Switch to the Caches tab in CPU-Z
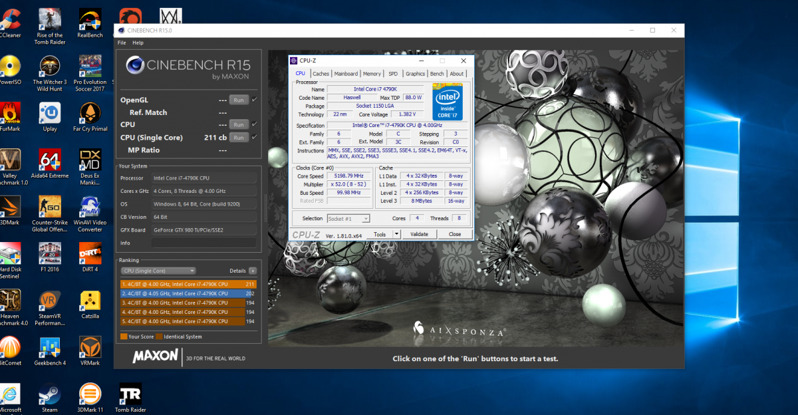 (321, 74)
